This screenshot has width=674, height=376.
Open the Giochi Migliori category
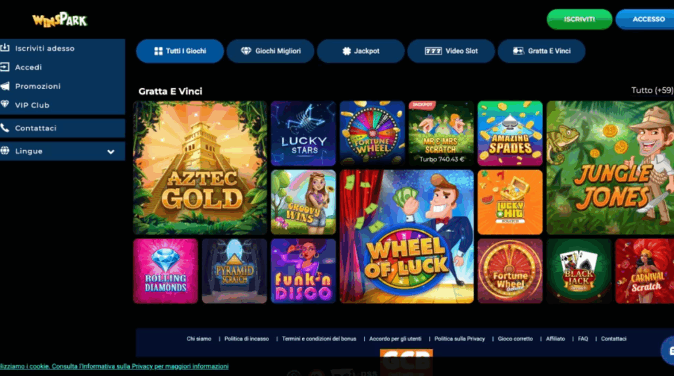pos(271,51)
